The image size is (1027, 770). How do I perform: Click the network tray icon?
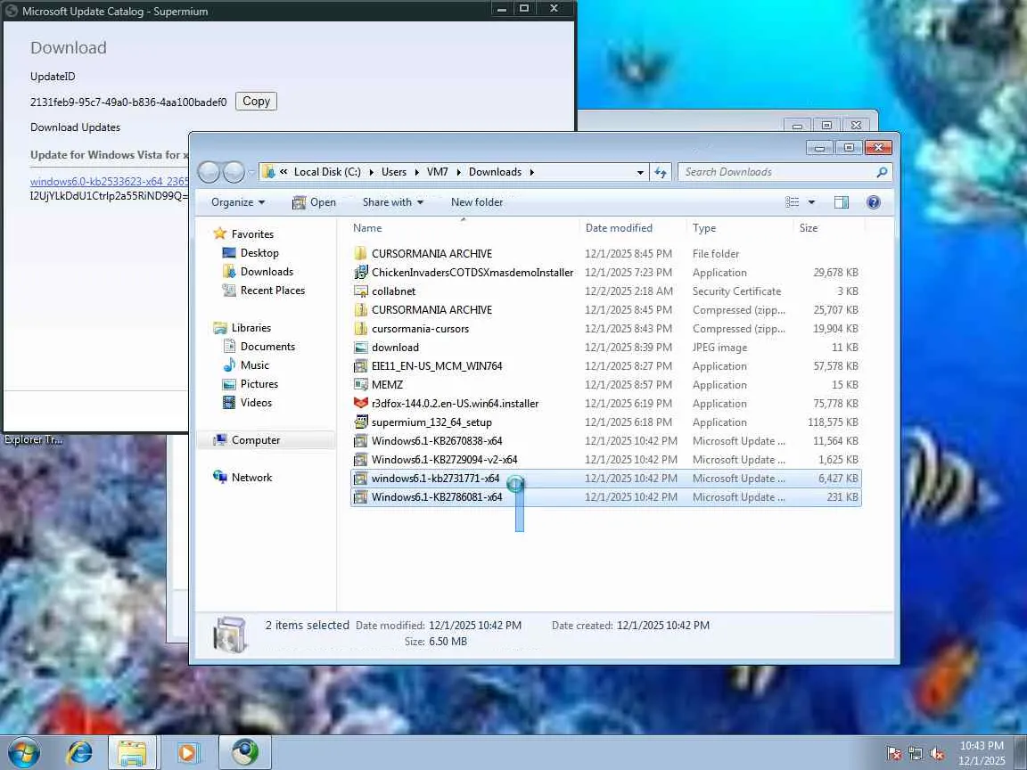coord(916,754)
